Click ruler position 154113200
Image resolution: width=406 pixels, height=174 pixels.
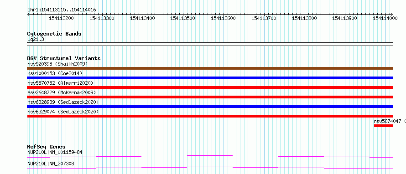click(62, 18)
